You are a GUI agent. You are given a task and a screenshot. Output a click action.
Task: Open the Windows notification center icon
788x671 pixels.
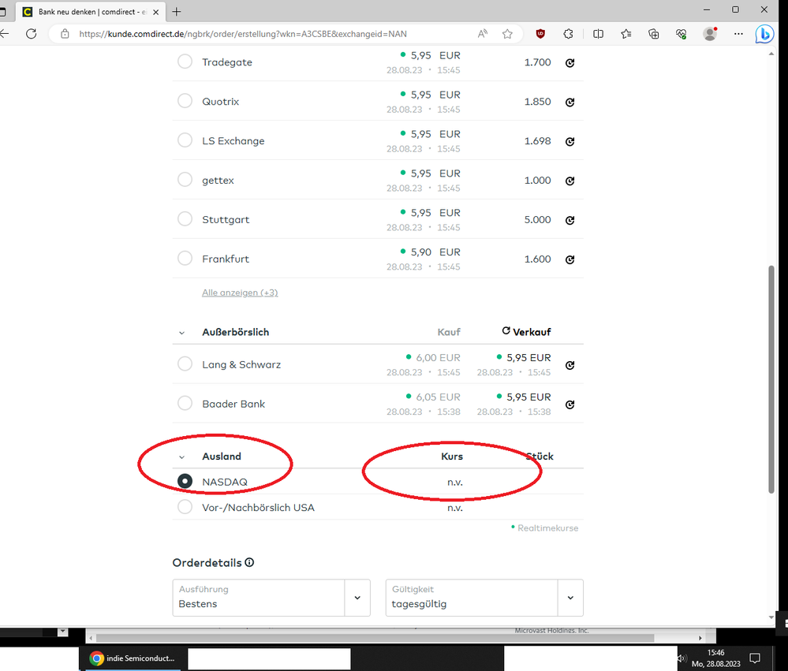point(754,658)
